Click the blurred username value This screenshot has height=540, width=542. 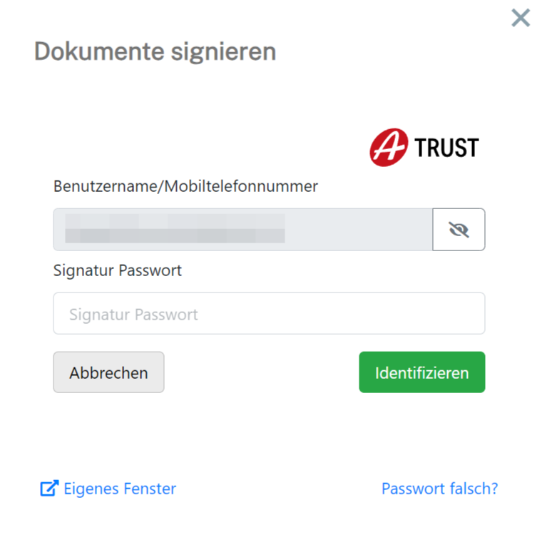tap(175, 227)
